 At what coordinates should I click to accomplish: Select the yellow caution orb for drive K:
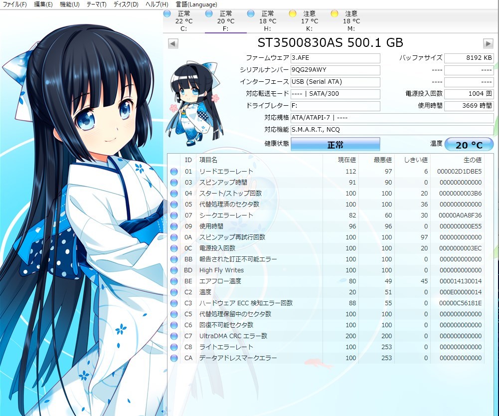pos(293,13)
